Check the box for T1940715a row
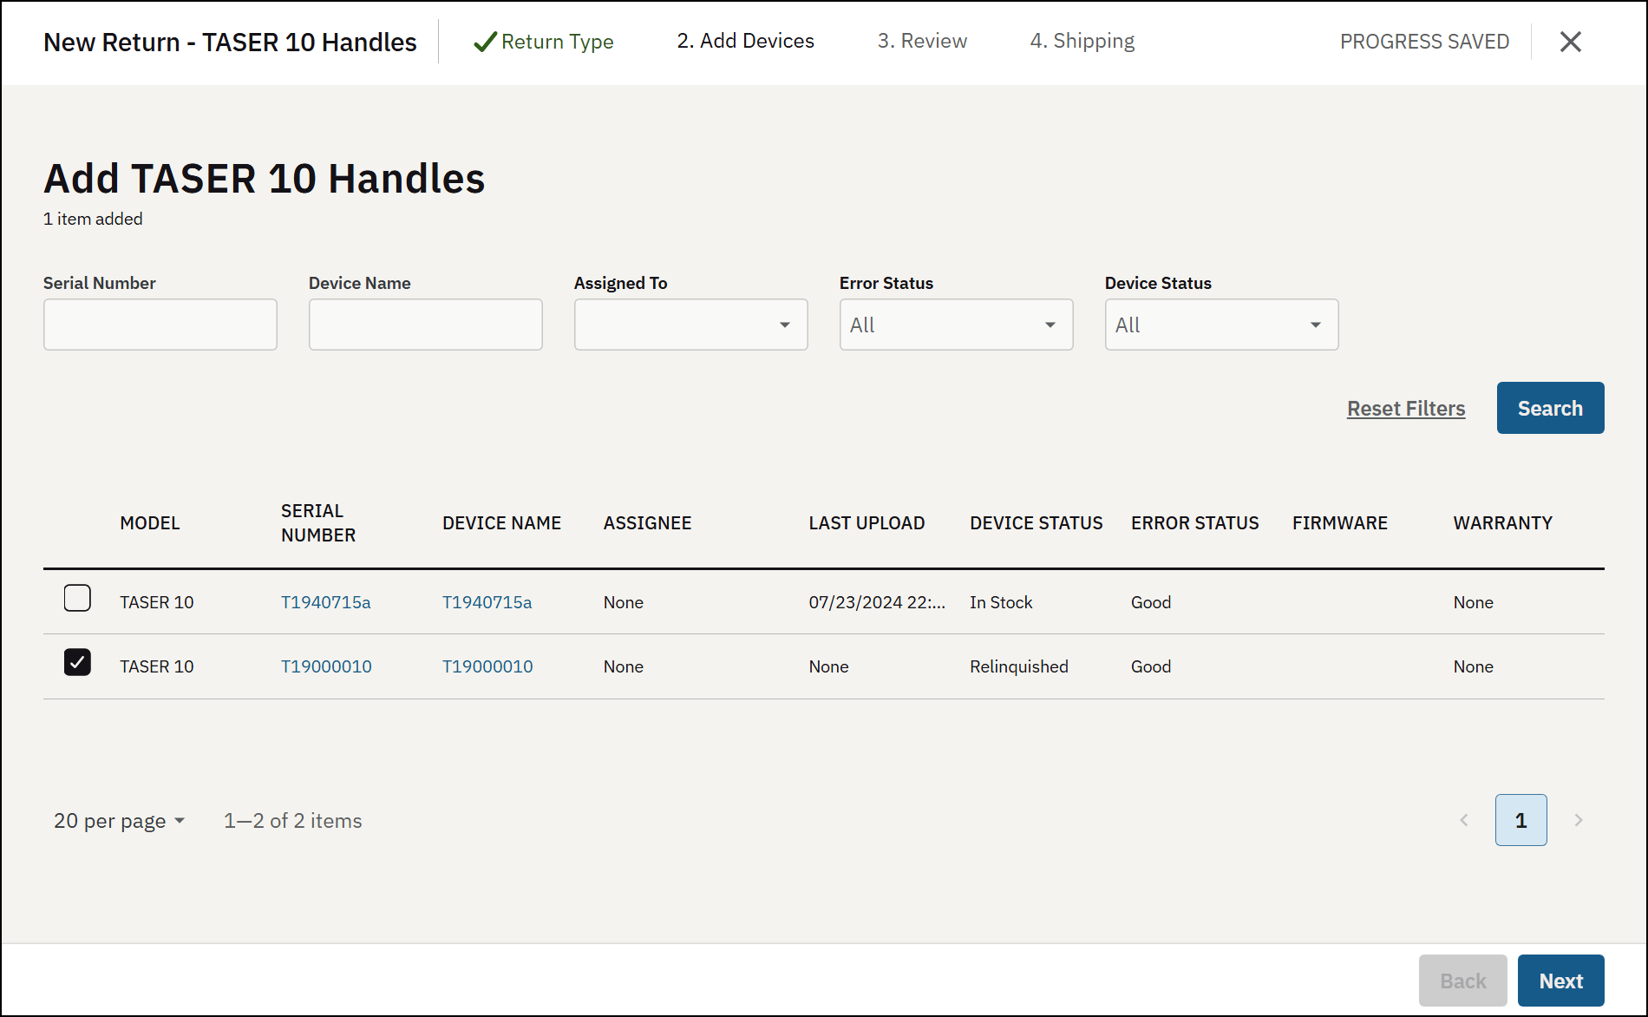Image resolution: width=1648 pixels, height=1017 pixels. [77, 598]
